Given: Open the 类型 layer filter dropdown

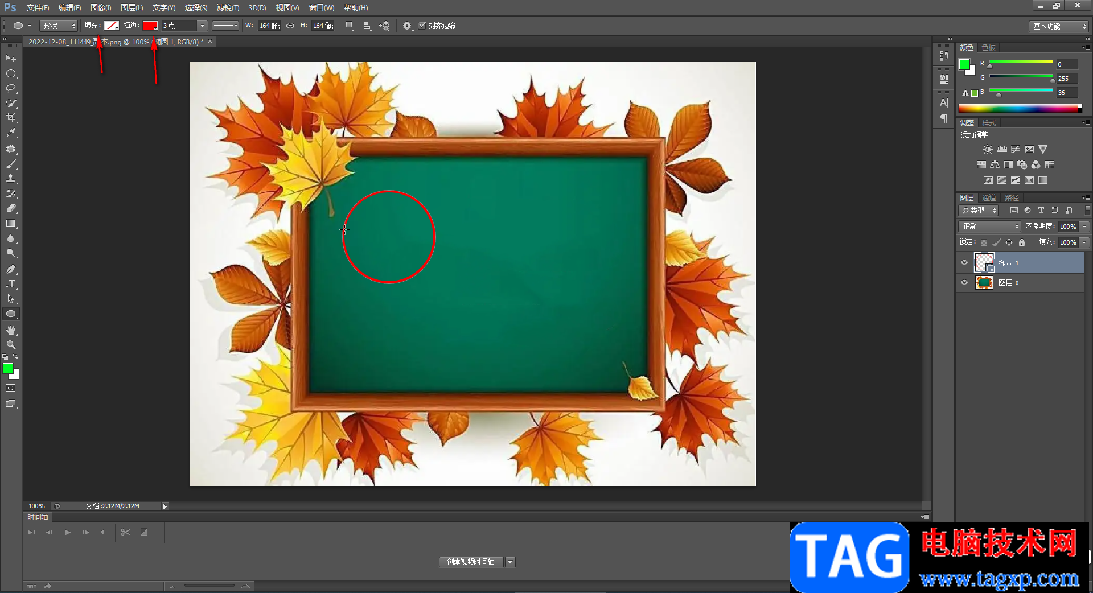Looking at the screenshot, I should pyautogui.click(x=979, y=211).
